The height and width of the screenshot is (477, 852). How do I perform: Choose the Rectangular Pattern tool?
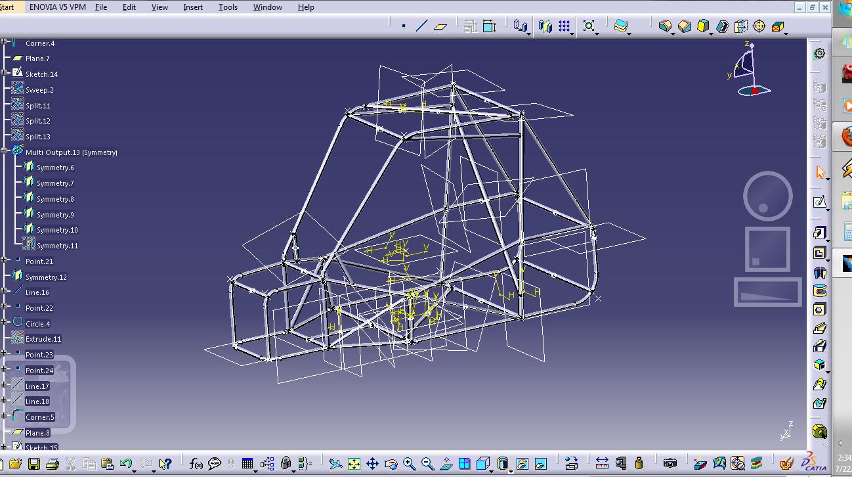[x=564, y=26]
